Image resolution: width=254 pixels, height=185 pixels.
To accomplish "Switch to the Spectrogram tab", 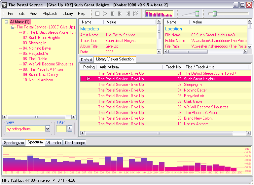I will (x=14, y=143).
